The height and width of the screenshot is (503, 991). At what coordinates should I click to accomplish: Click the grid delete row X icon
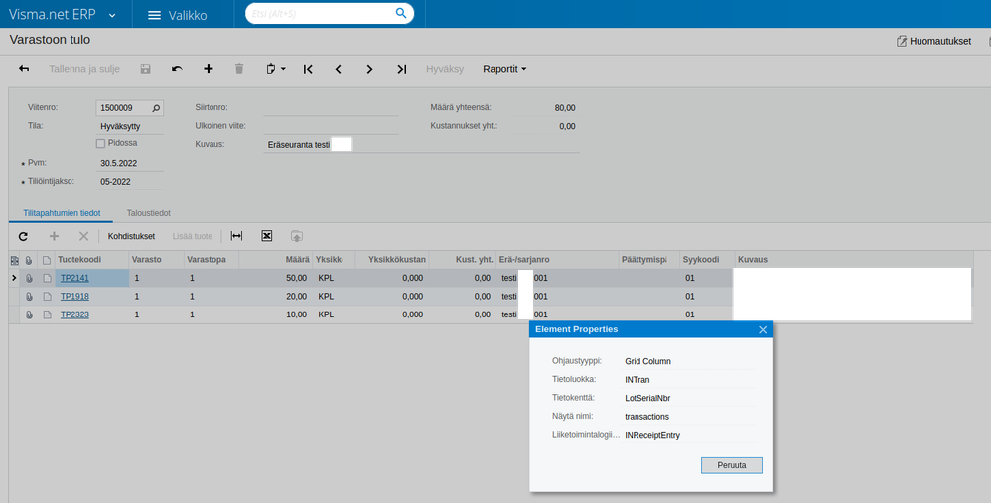coord(83,236)
